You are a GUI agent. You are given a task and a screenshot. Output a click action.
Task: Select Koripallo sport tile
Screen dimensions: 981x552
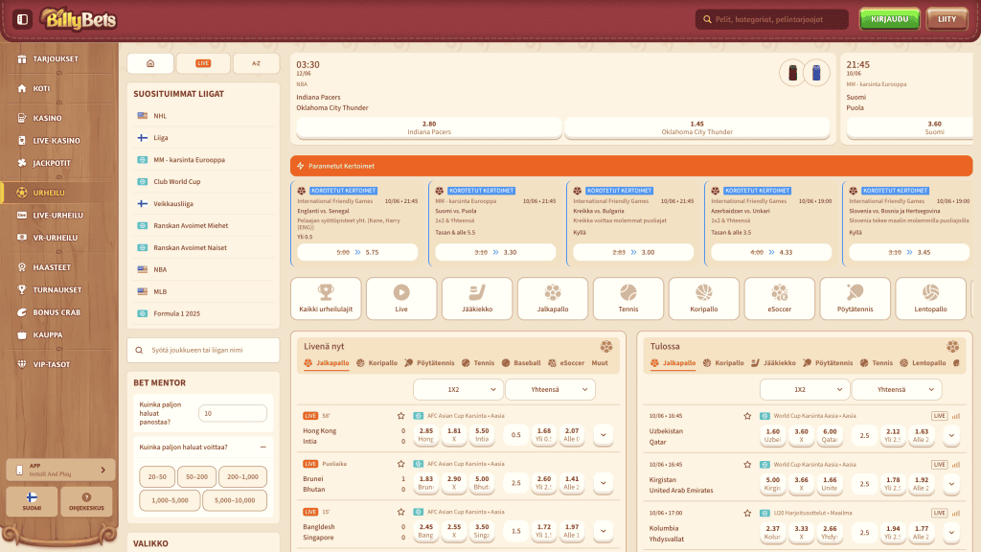[x=704, y=299]
